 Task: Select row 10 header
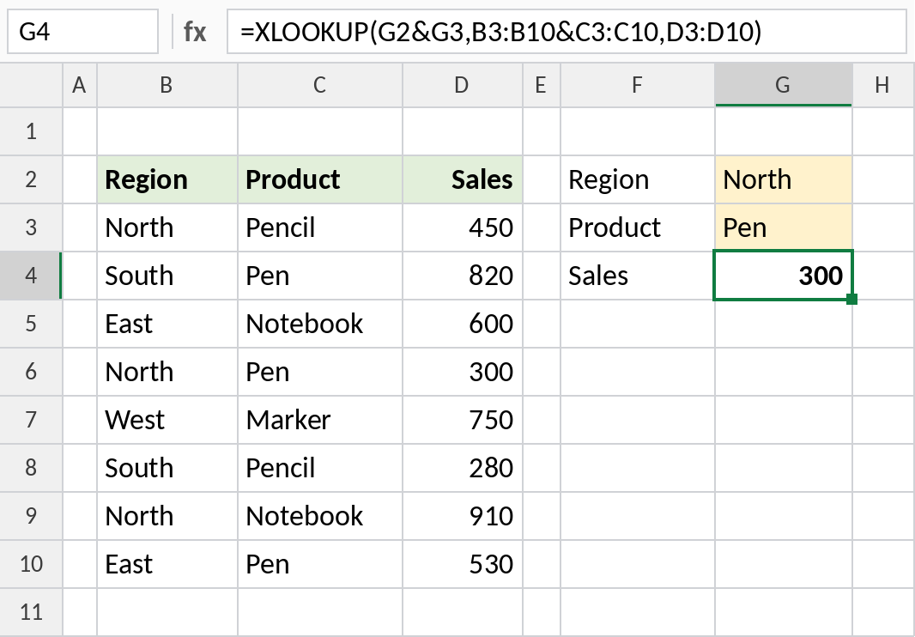(x=31, y=564)
